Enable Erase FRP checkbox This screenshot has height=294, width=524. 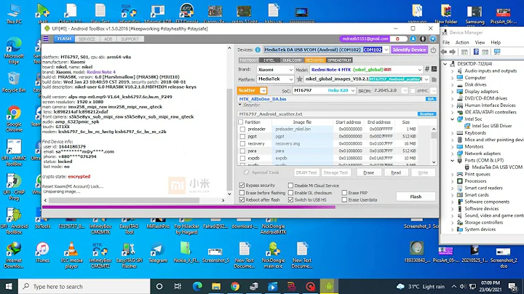(344, 193)
